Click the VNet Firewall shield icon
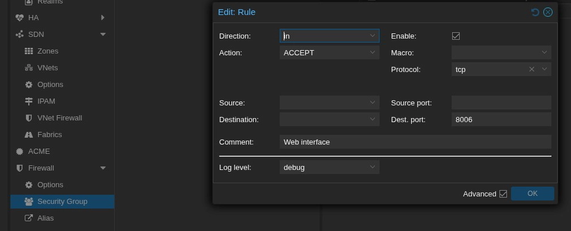The width and height of the screenshot is (571, 231). pos(29,118)
